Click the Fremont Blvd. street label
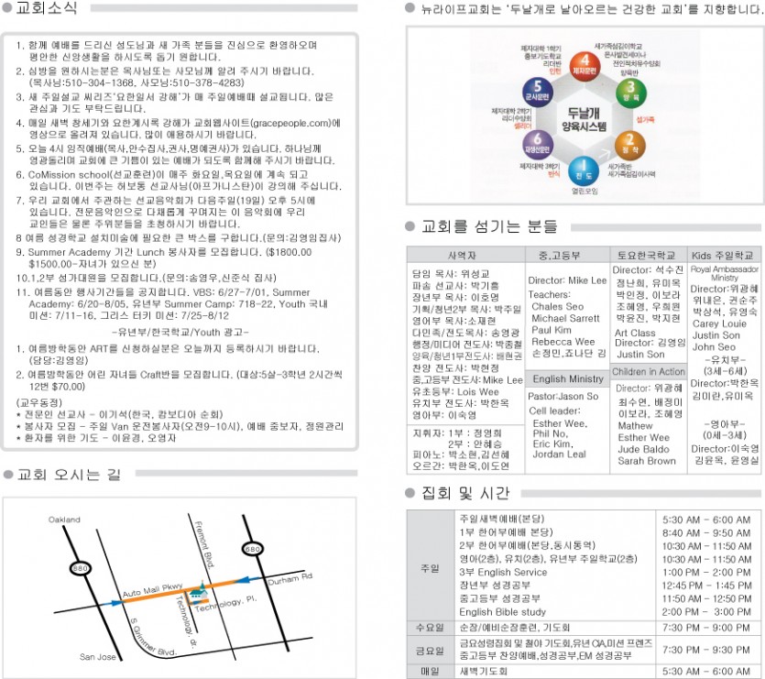This screenshot has width=765, height=679. [x=204, y=545]
